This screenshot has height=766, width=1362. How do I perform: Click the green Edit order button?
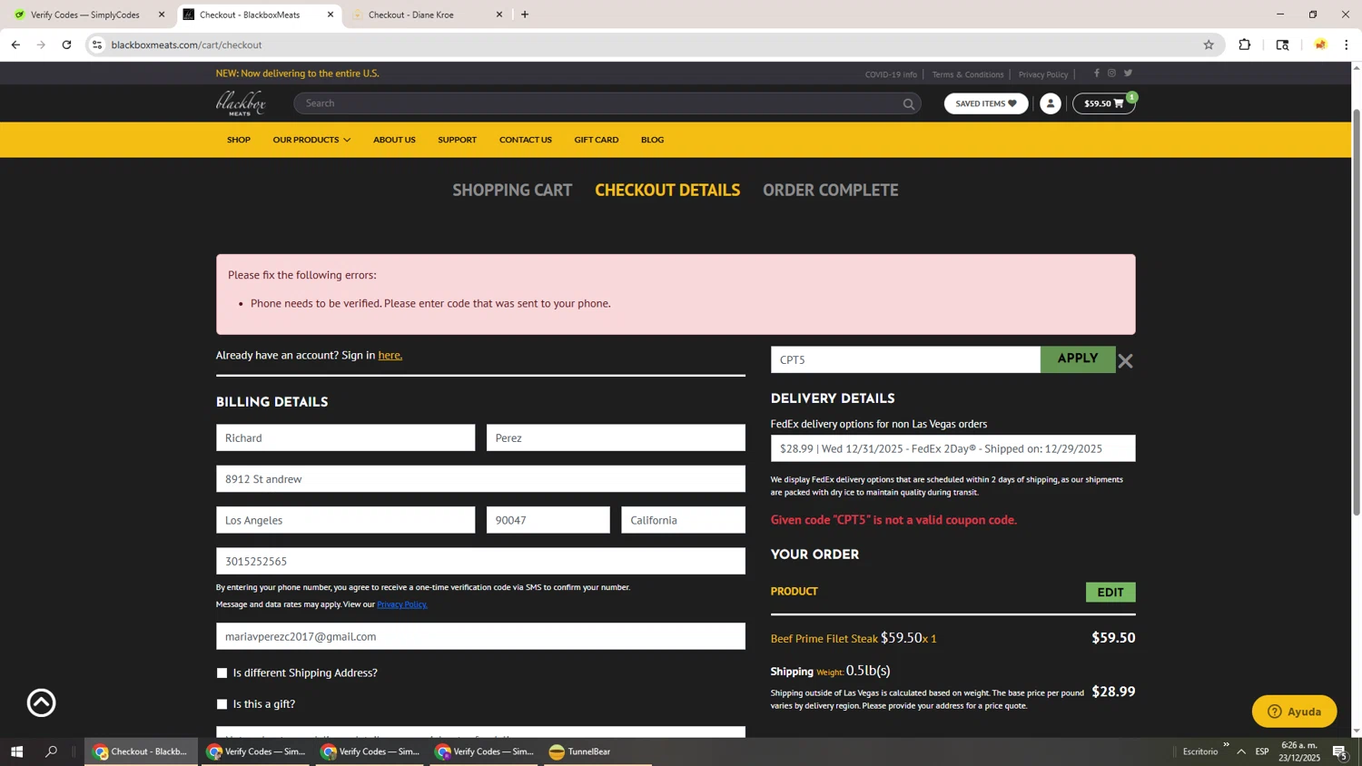click(x=1110, y=592)
